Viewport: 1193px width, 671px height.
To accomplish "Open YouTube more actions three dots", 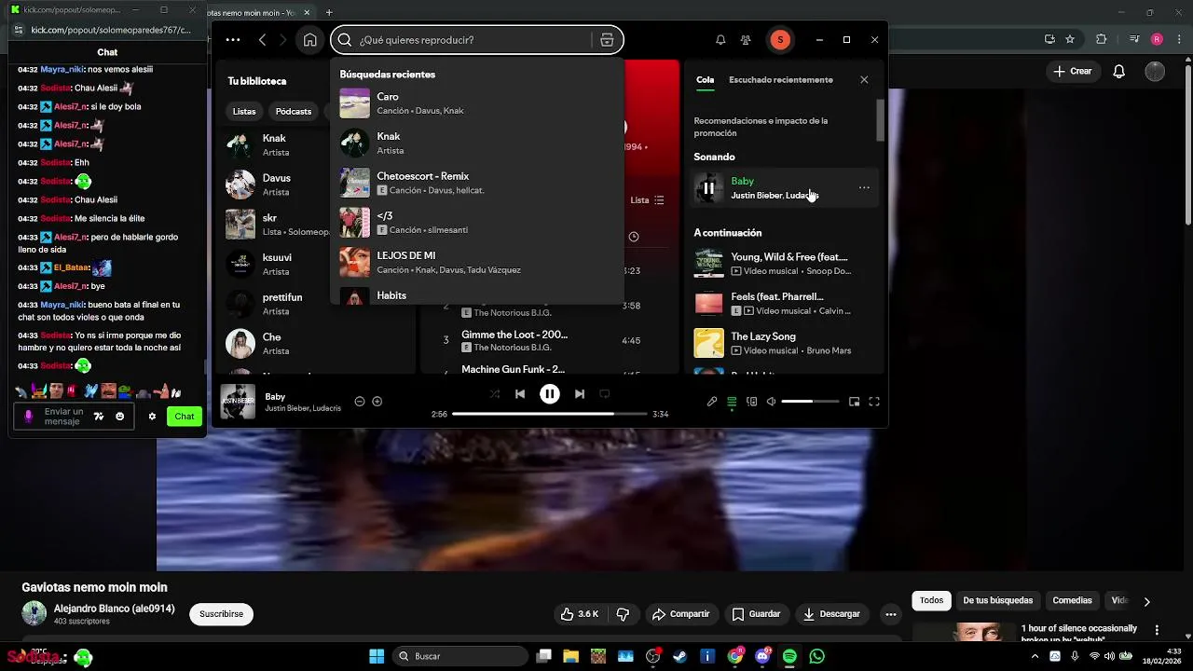I will point(891,614).
